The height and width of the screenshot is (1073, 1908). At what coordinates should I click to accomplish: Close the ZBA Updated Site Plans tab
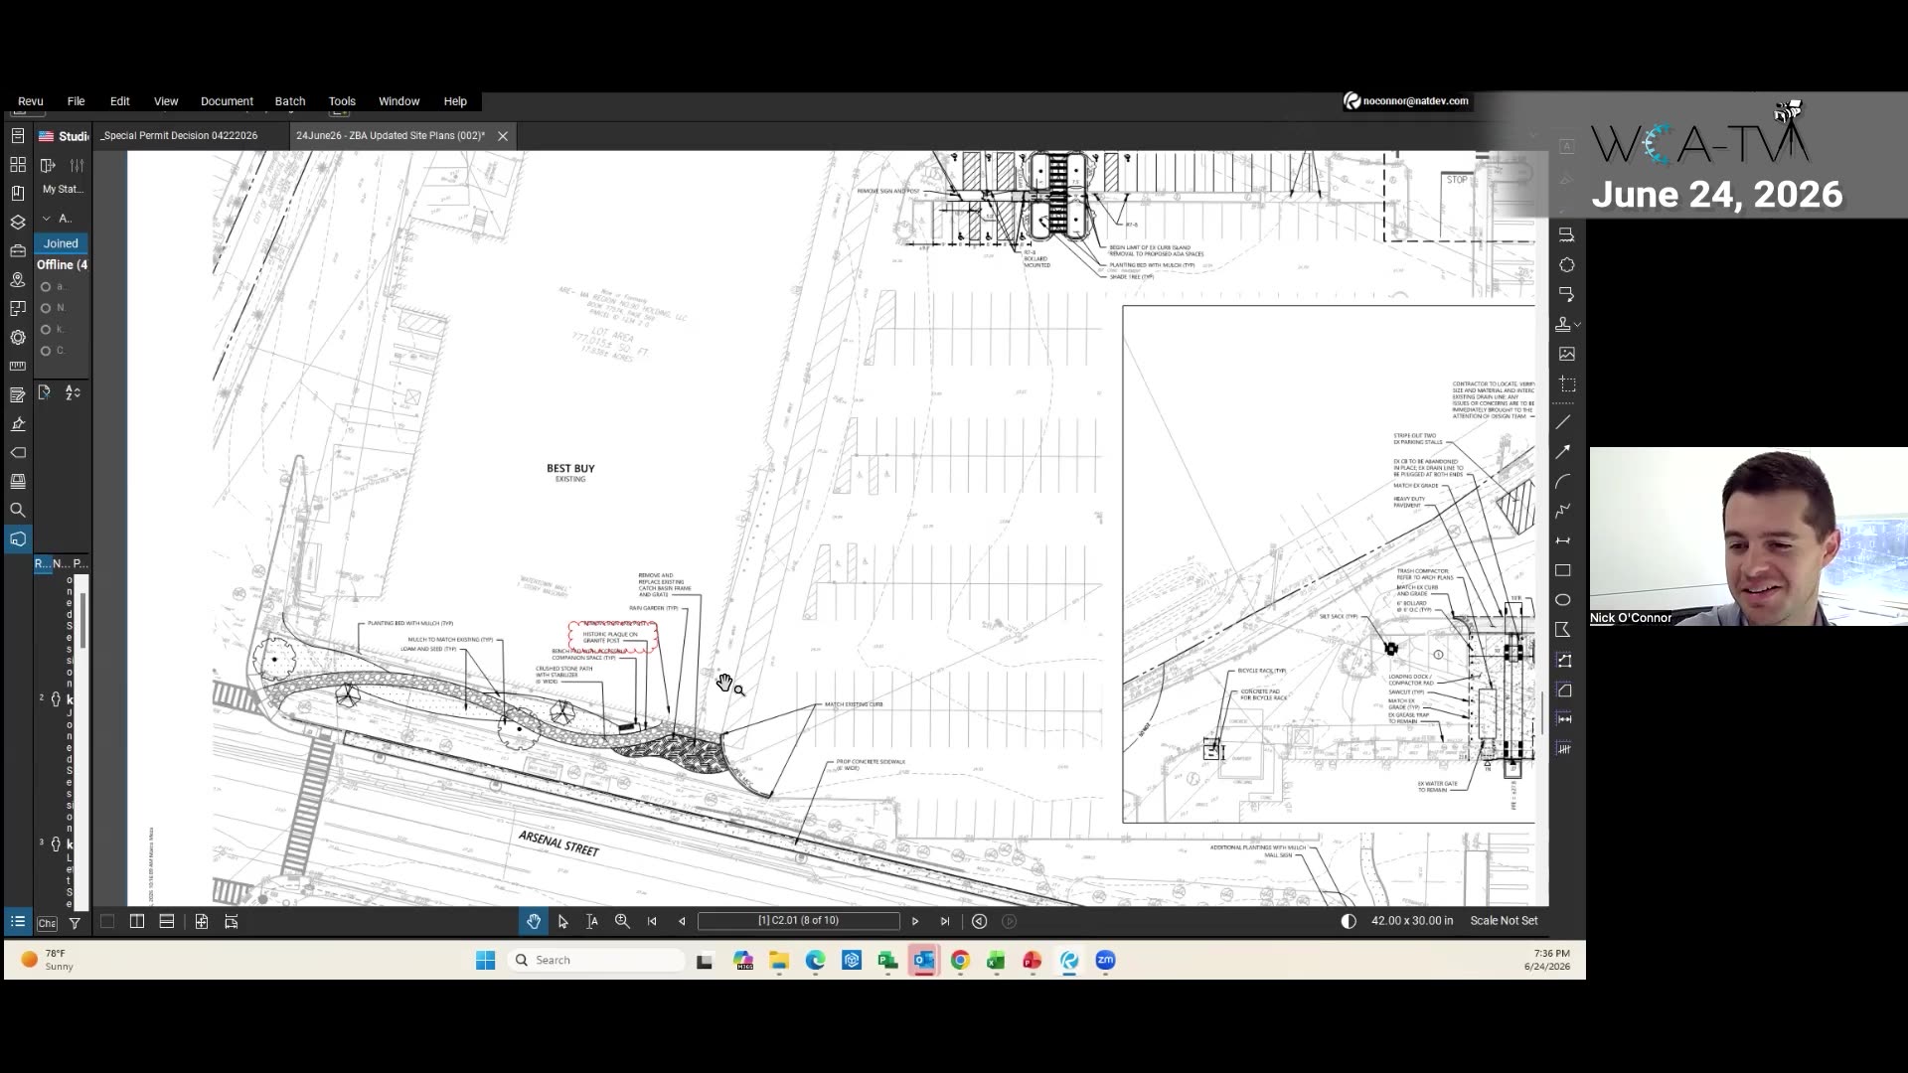tap(503, 136)
